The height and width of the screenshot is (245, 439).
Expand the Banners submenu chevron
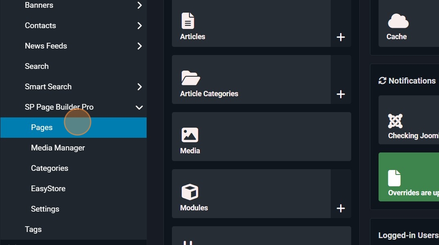(x=139, y=5)
